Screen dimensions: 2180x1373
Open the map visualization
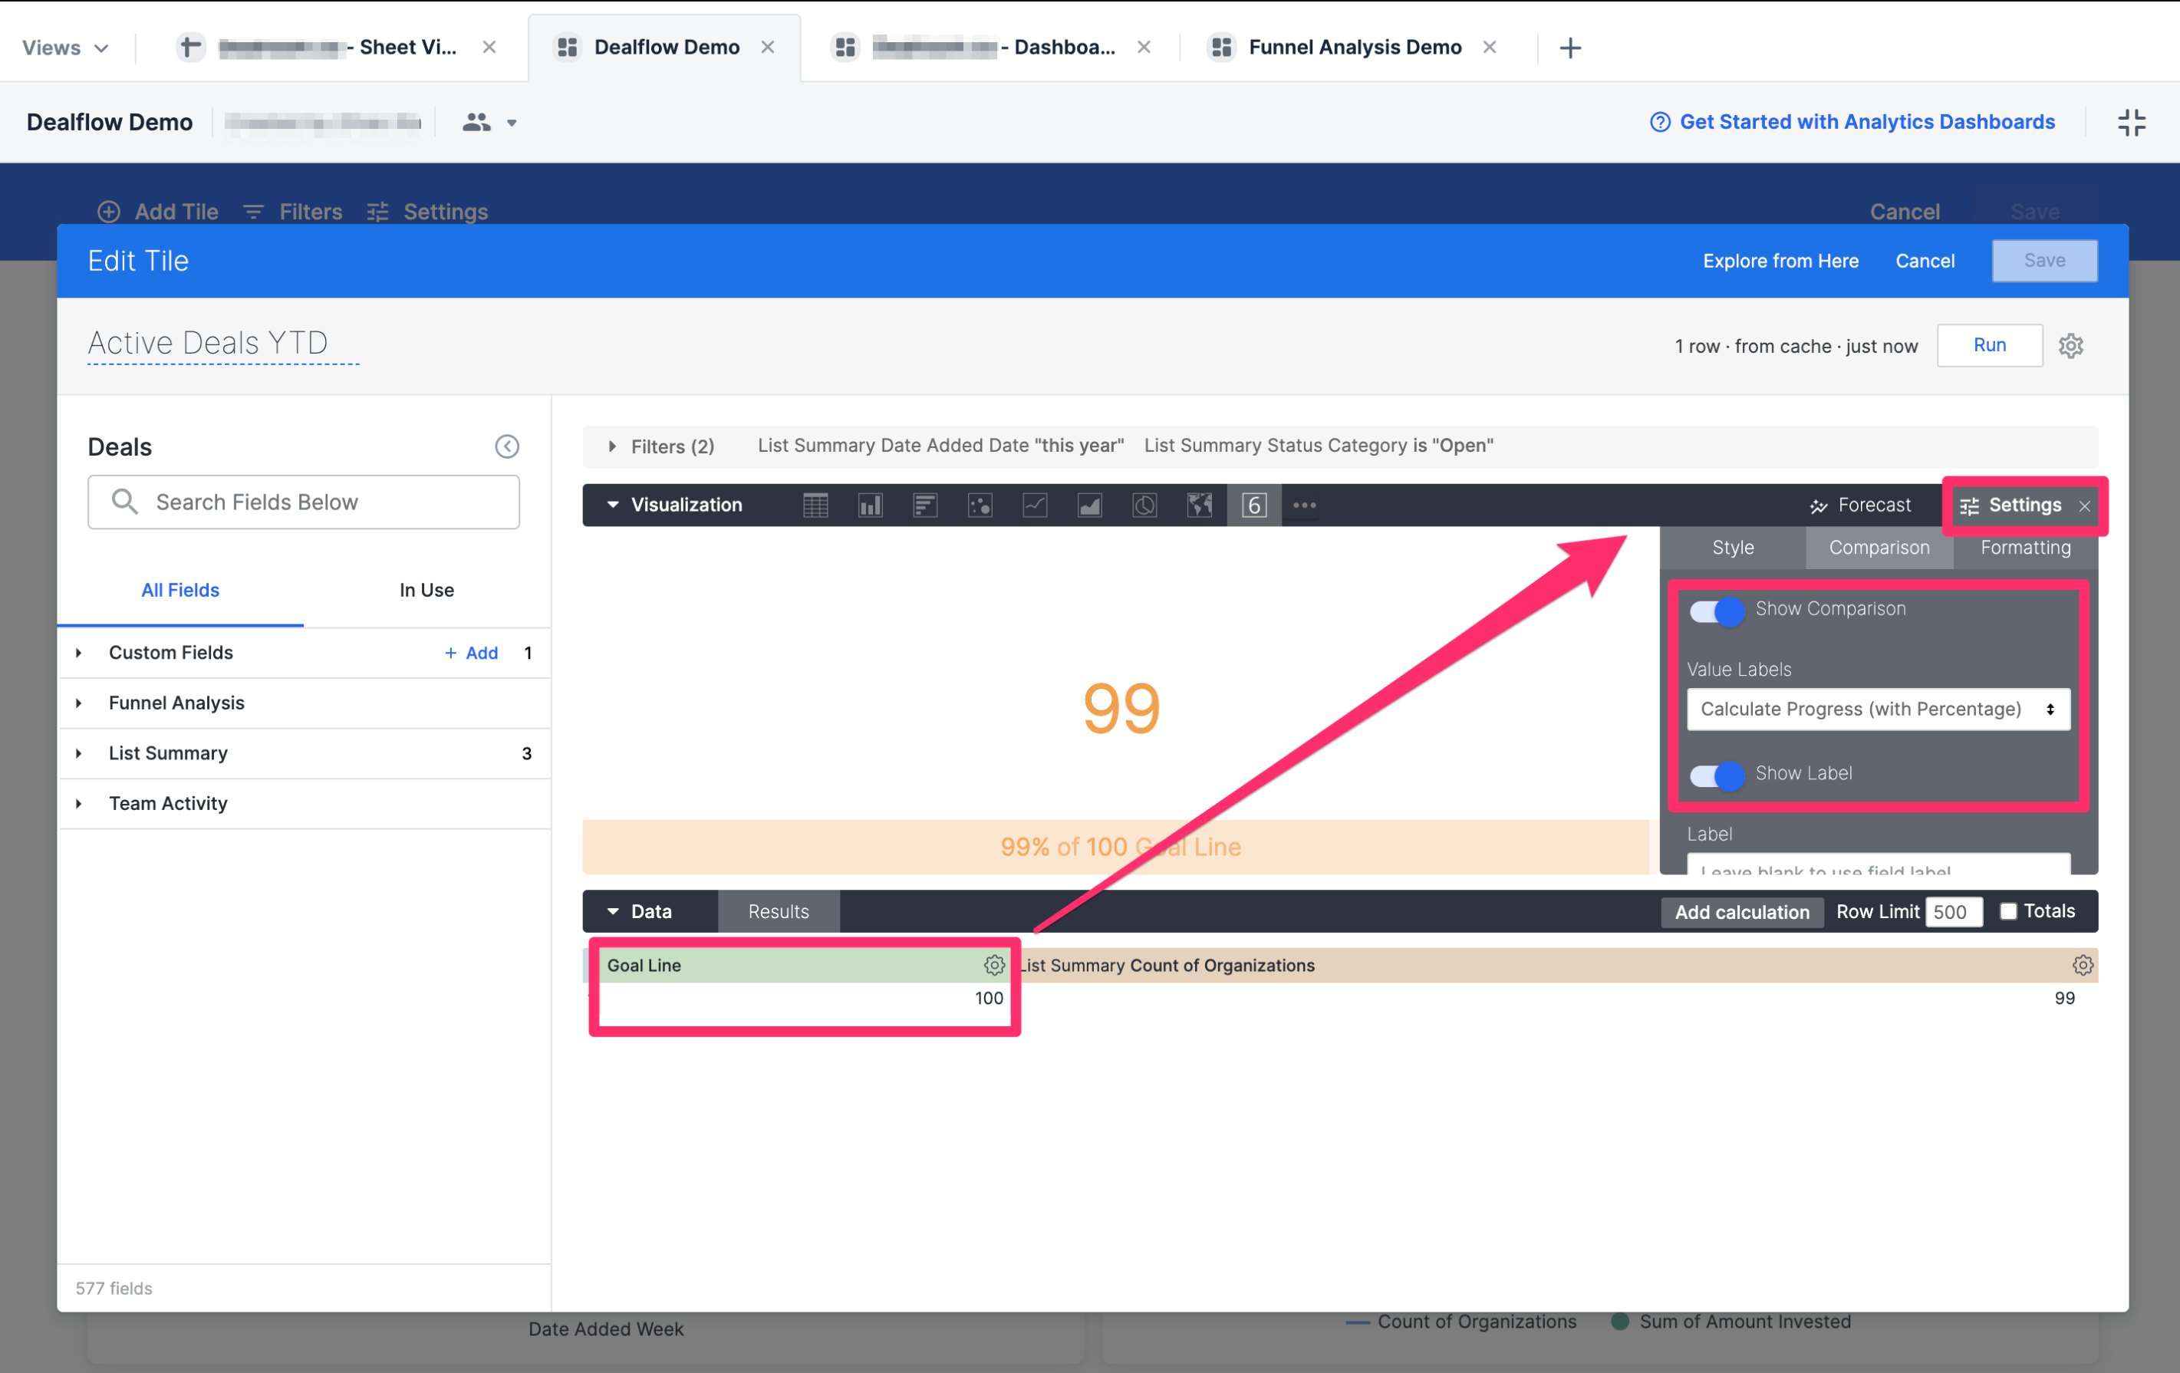pyautogui.click(x=1200, y=505)
